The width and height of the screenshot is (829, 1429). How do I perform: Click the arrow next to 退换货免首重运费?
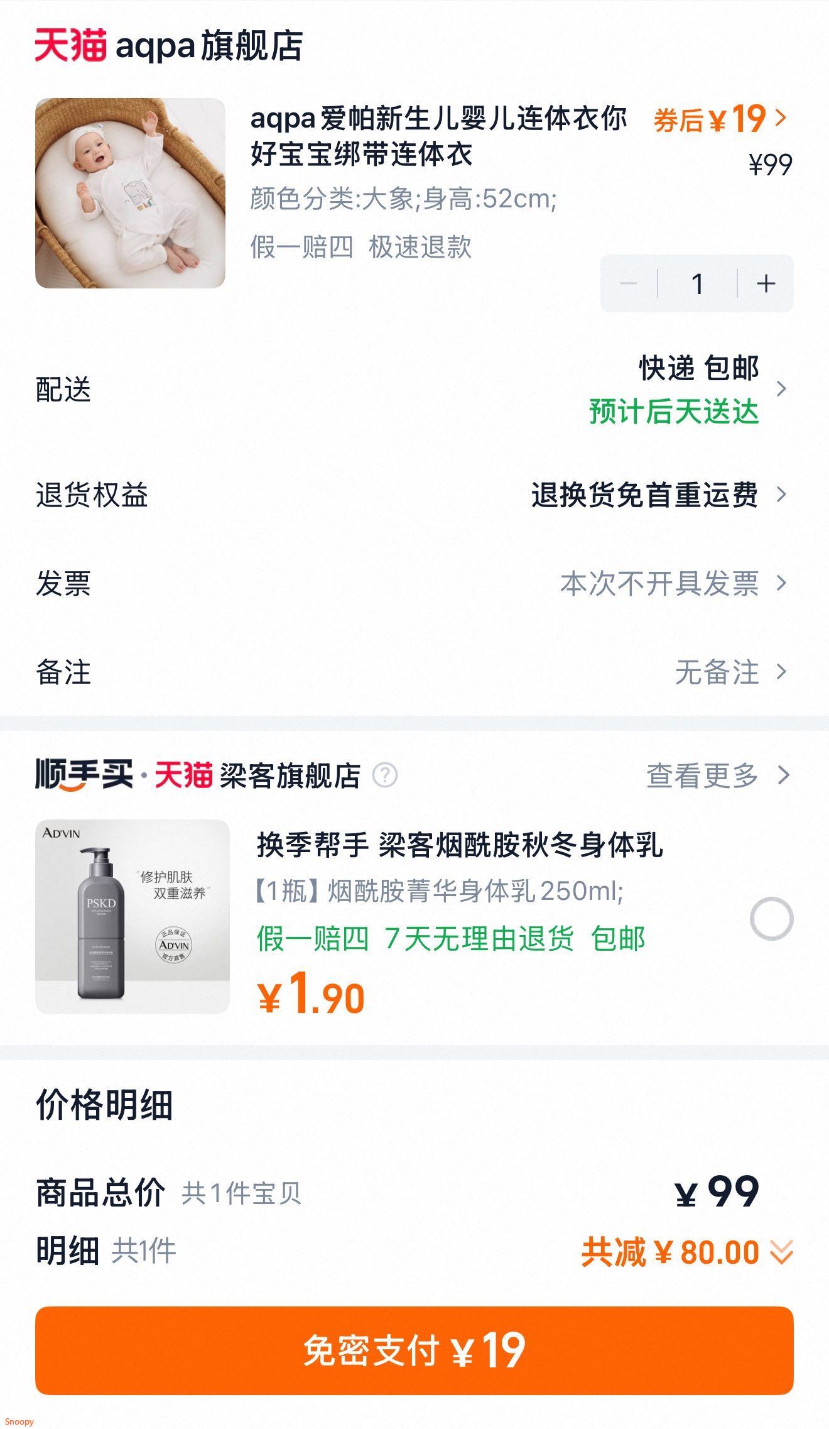(781, 495)
